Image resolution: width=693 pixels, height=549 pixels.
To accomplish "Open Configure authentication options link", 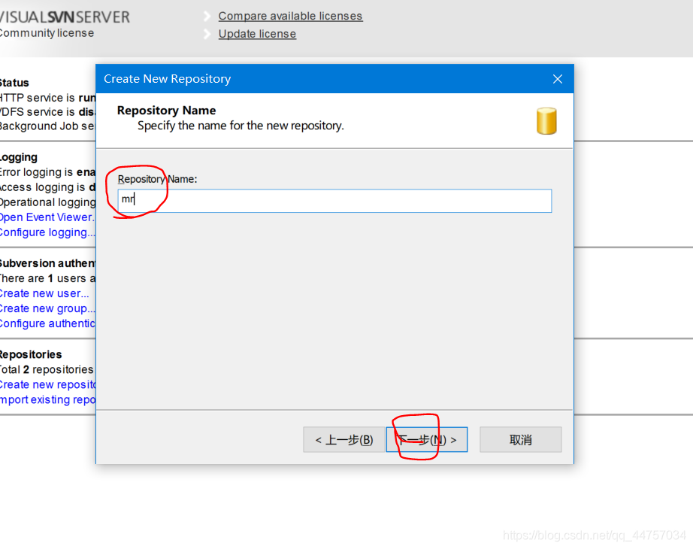I will tap(47, 323).
